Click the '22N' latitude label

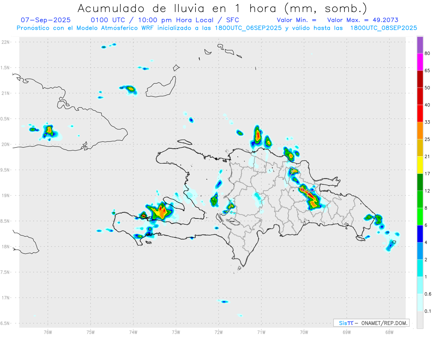5,42
